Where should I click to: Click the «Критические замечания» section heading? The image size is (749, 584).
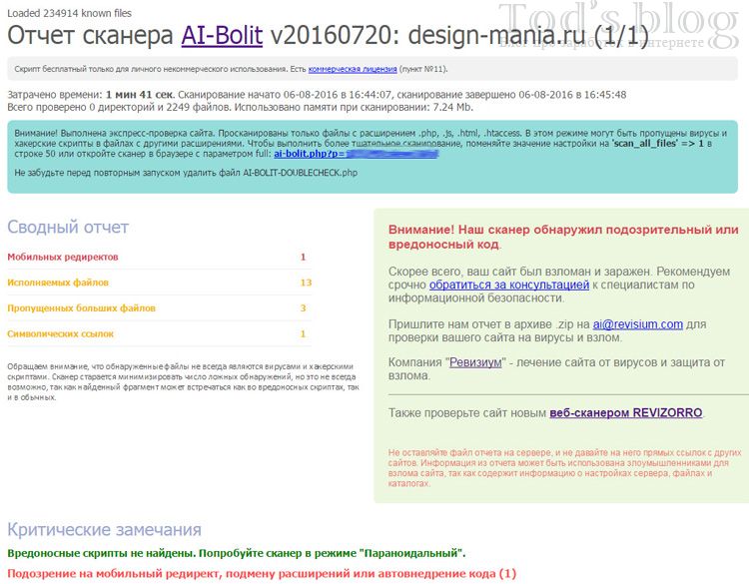click(x=104, y=529)
